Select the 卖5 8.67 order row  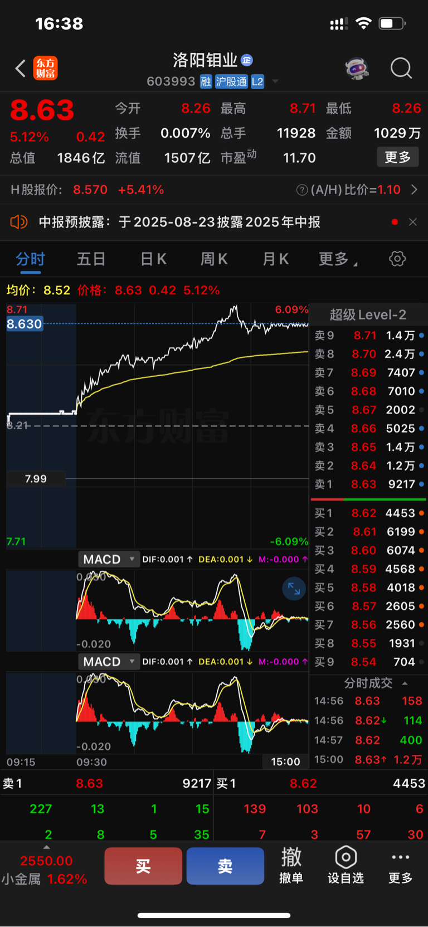tap(369, 410)
